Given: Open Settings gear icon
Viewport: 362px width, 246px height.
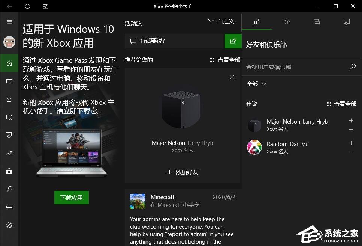Looking at the screenshot, I should (x=9, y=225).
